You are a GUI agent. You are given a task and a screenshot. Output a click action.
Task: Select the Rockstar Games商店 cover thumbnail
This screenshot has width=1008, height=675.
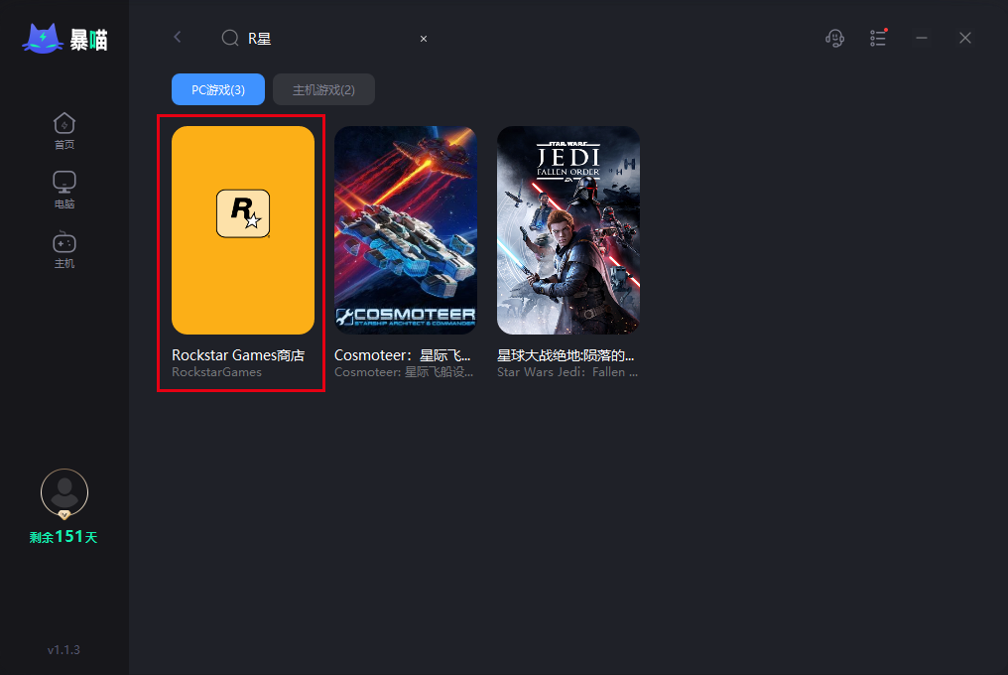[x=243, y=230]
